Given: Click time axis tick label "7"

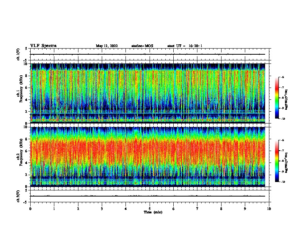Looking at the screenshot, I should pyautogui.click(x=197, y=209).
